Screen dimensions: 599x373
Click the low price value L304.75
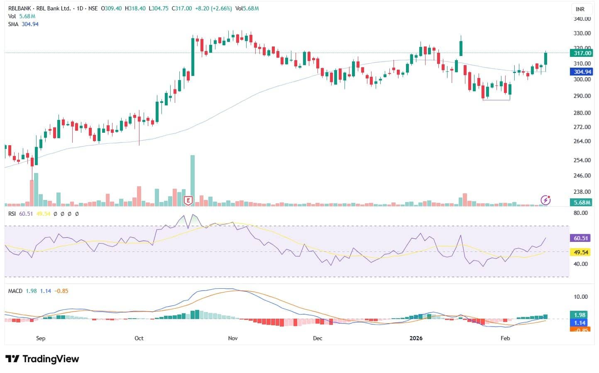pyautogui.click(x=158, y=8)
